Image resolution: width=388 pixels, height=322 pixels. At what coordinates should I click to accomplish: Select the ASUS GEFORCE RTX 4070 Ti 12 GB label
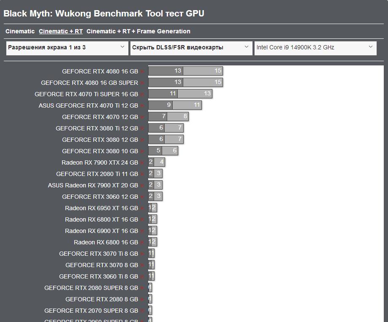pos(88,106)
